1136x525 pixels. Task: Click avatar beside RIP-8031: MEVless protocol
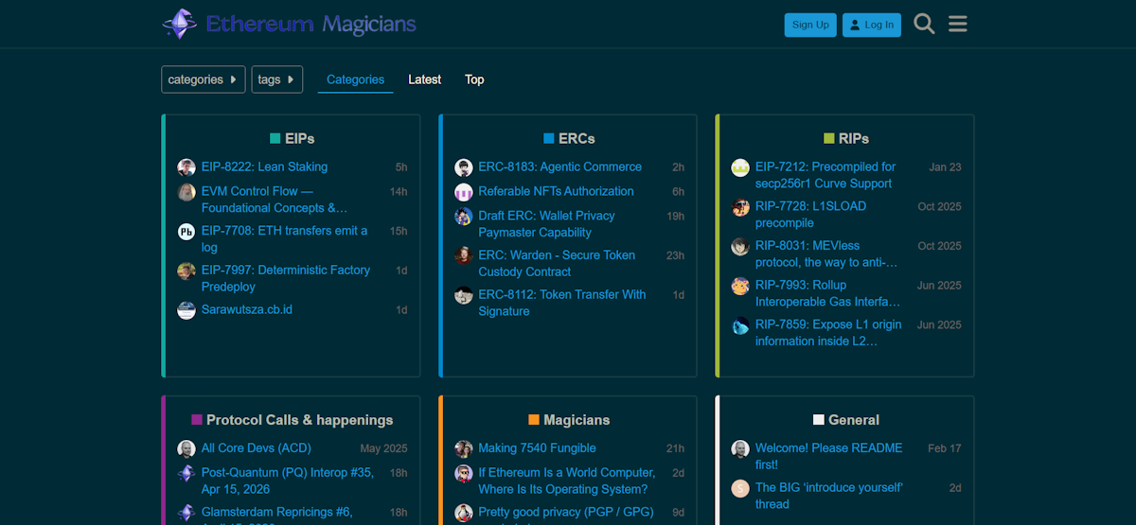point(740,247)
